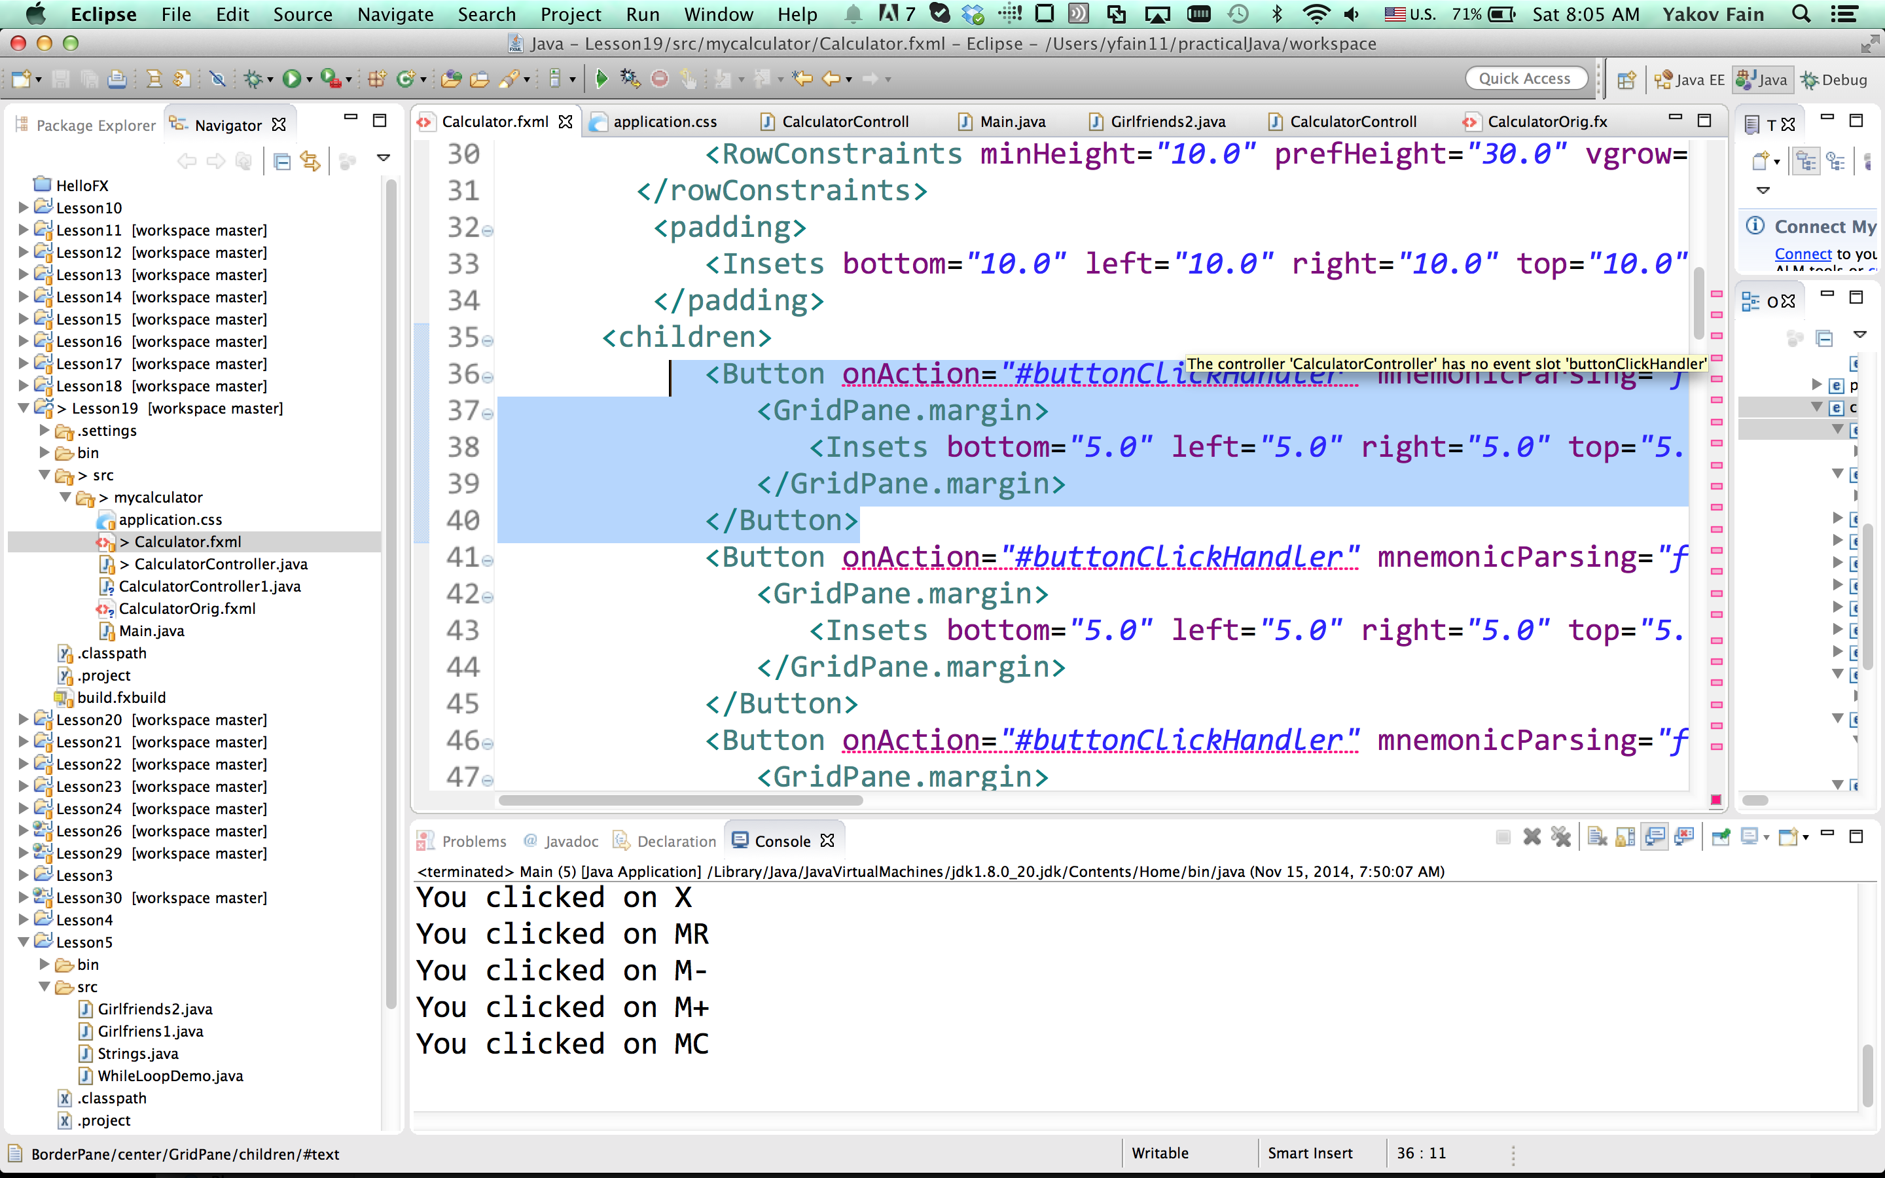
Task: Collapse the Lesson19 project tree node
Action: 24,408
